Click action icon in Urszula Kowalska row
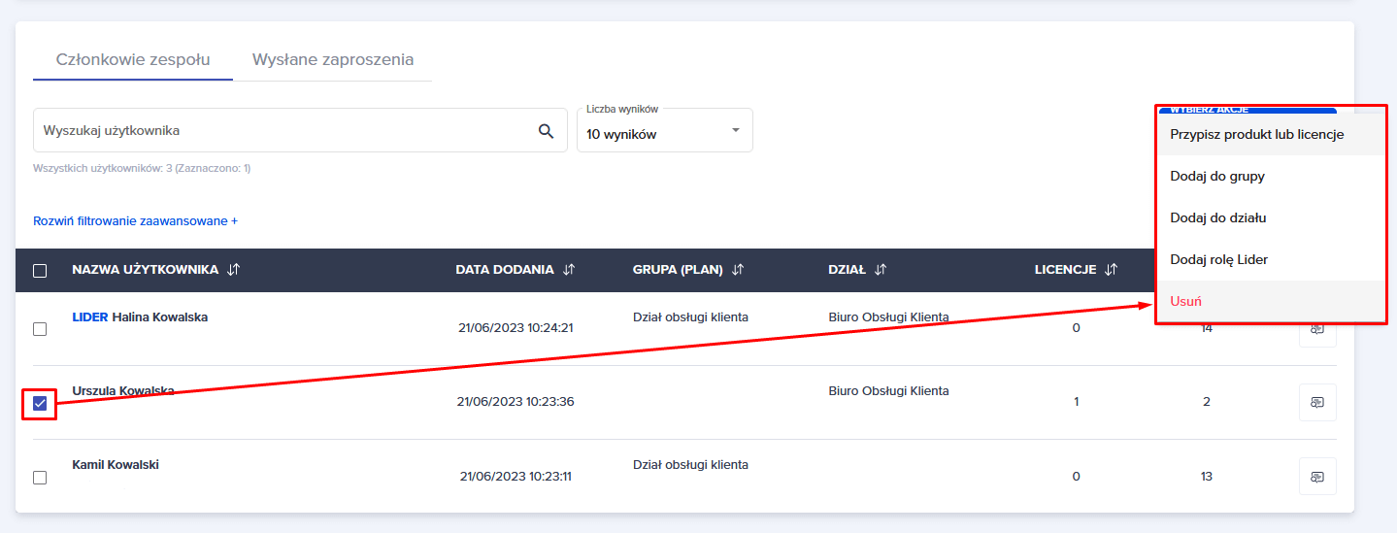1397x533 pixels. (x=1317, y=402)
